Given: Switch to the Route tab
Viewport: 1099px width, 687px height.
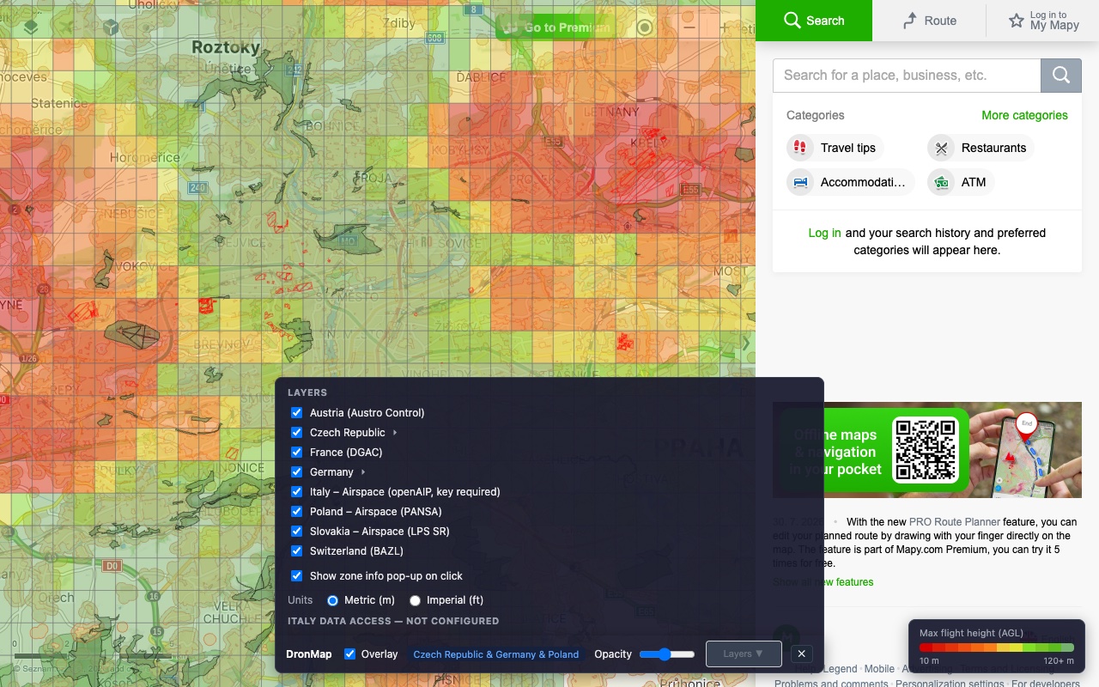Looking at the screenshot, I should click(929, 21).
